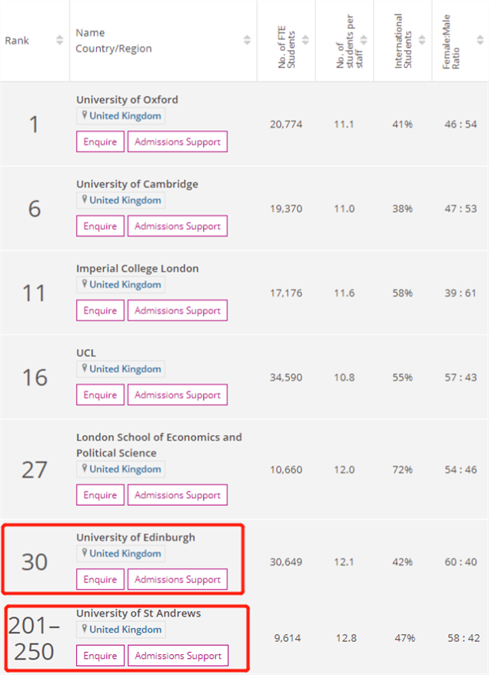The image size is (489, 675).
Task: Click the Rank column header label
Action: (17, 41)
